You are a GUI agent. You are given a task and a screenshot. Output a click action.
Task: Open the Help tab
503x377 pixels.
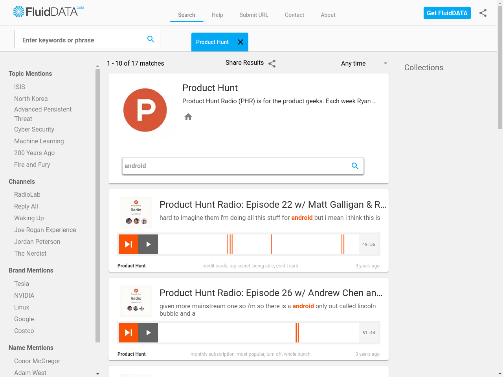point(217,15)
